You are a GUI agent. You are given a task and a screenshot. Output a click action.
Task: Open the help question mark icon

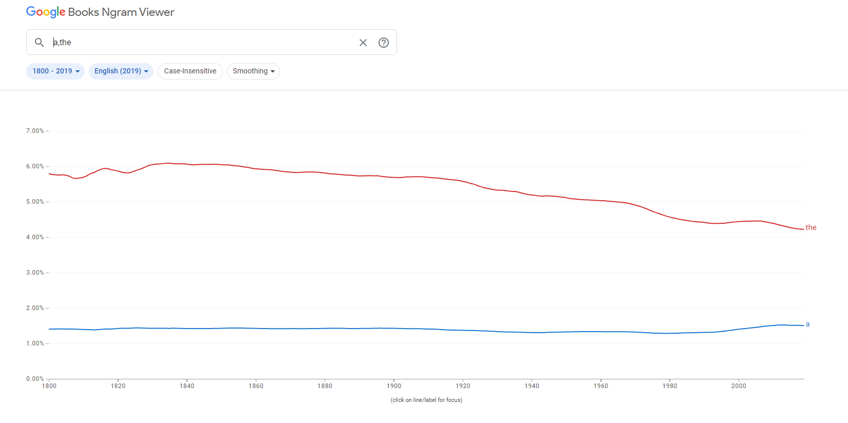[x=384, y=43]
